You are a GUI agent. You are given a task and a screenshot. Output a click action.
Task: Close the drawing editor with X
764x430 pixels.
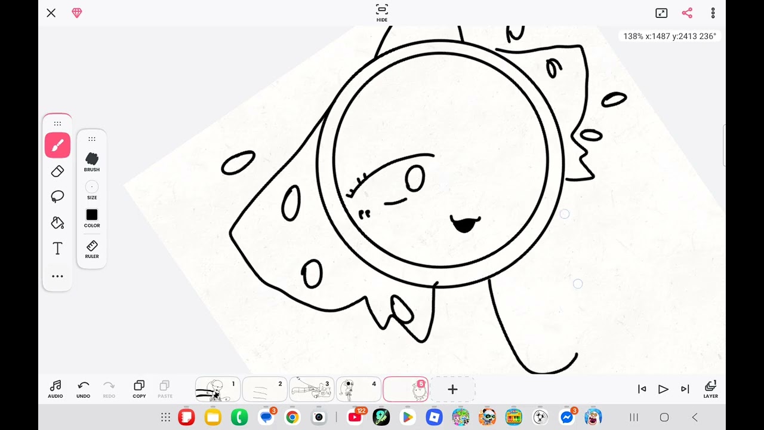[x=51, y=13]
